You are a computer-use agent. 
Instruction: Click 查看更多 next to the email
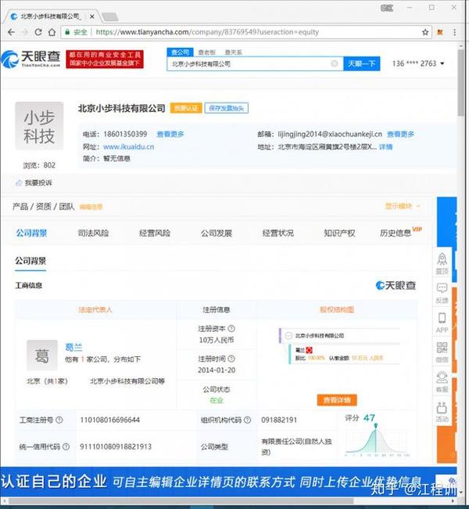[x=401, y=134]
